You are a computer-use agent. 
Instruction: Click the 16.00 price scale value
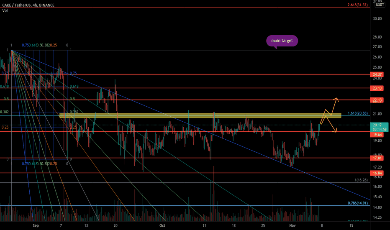click(x=377, y=187)
